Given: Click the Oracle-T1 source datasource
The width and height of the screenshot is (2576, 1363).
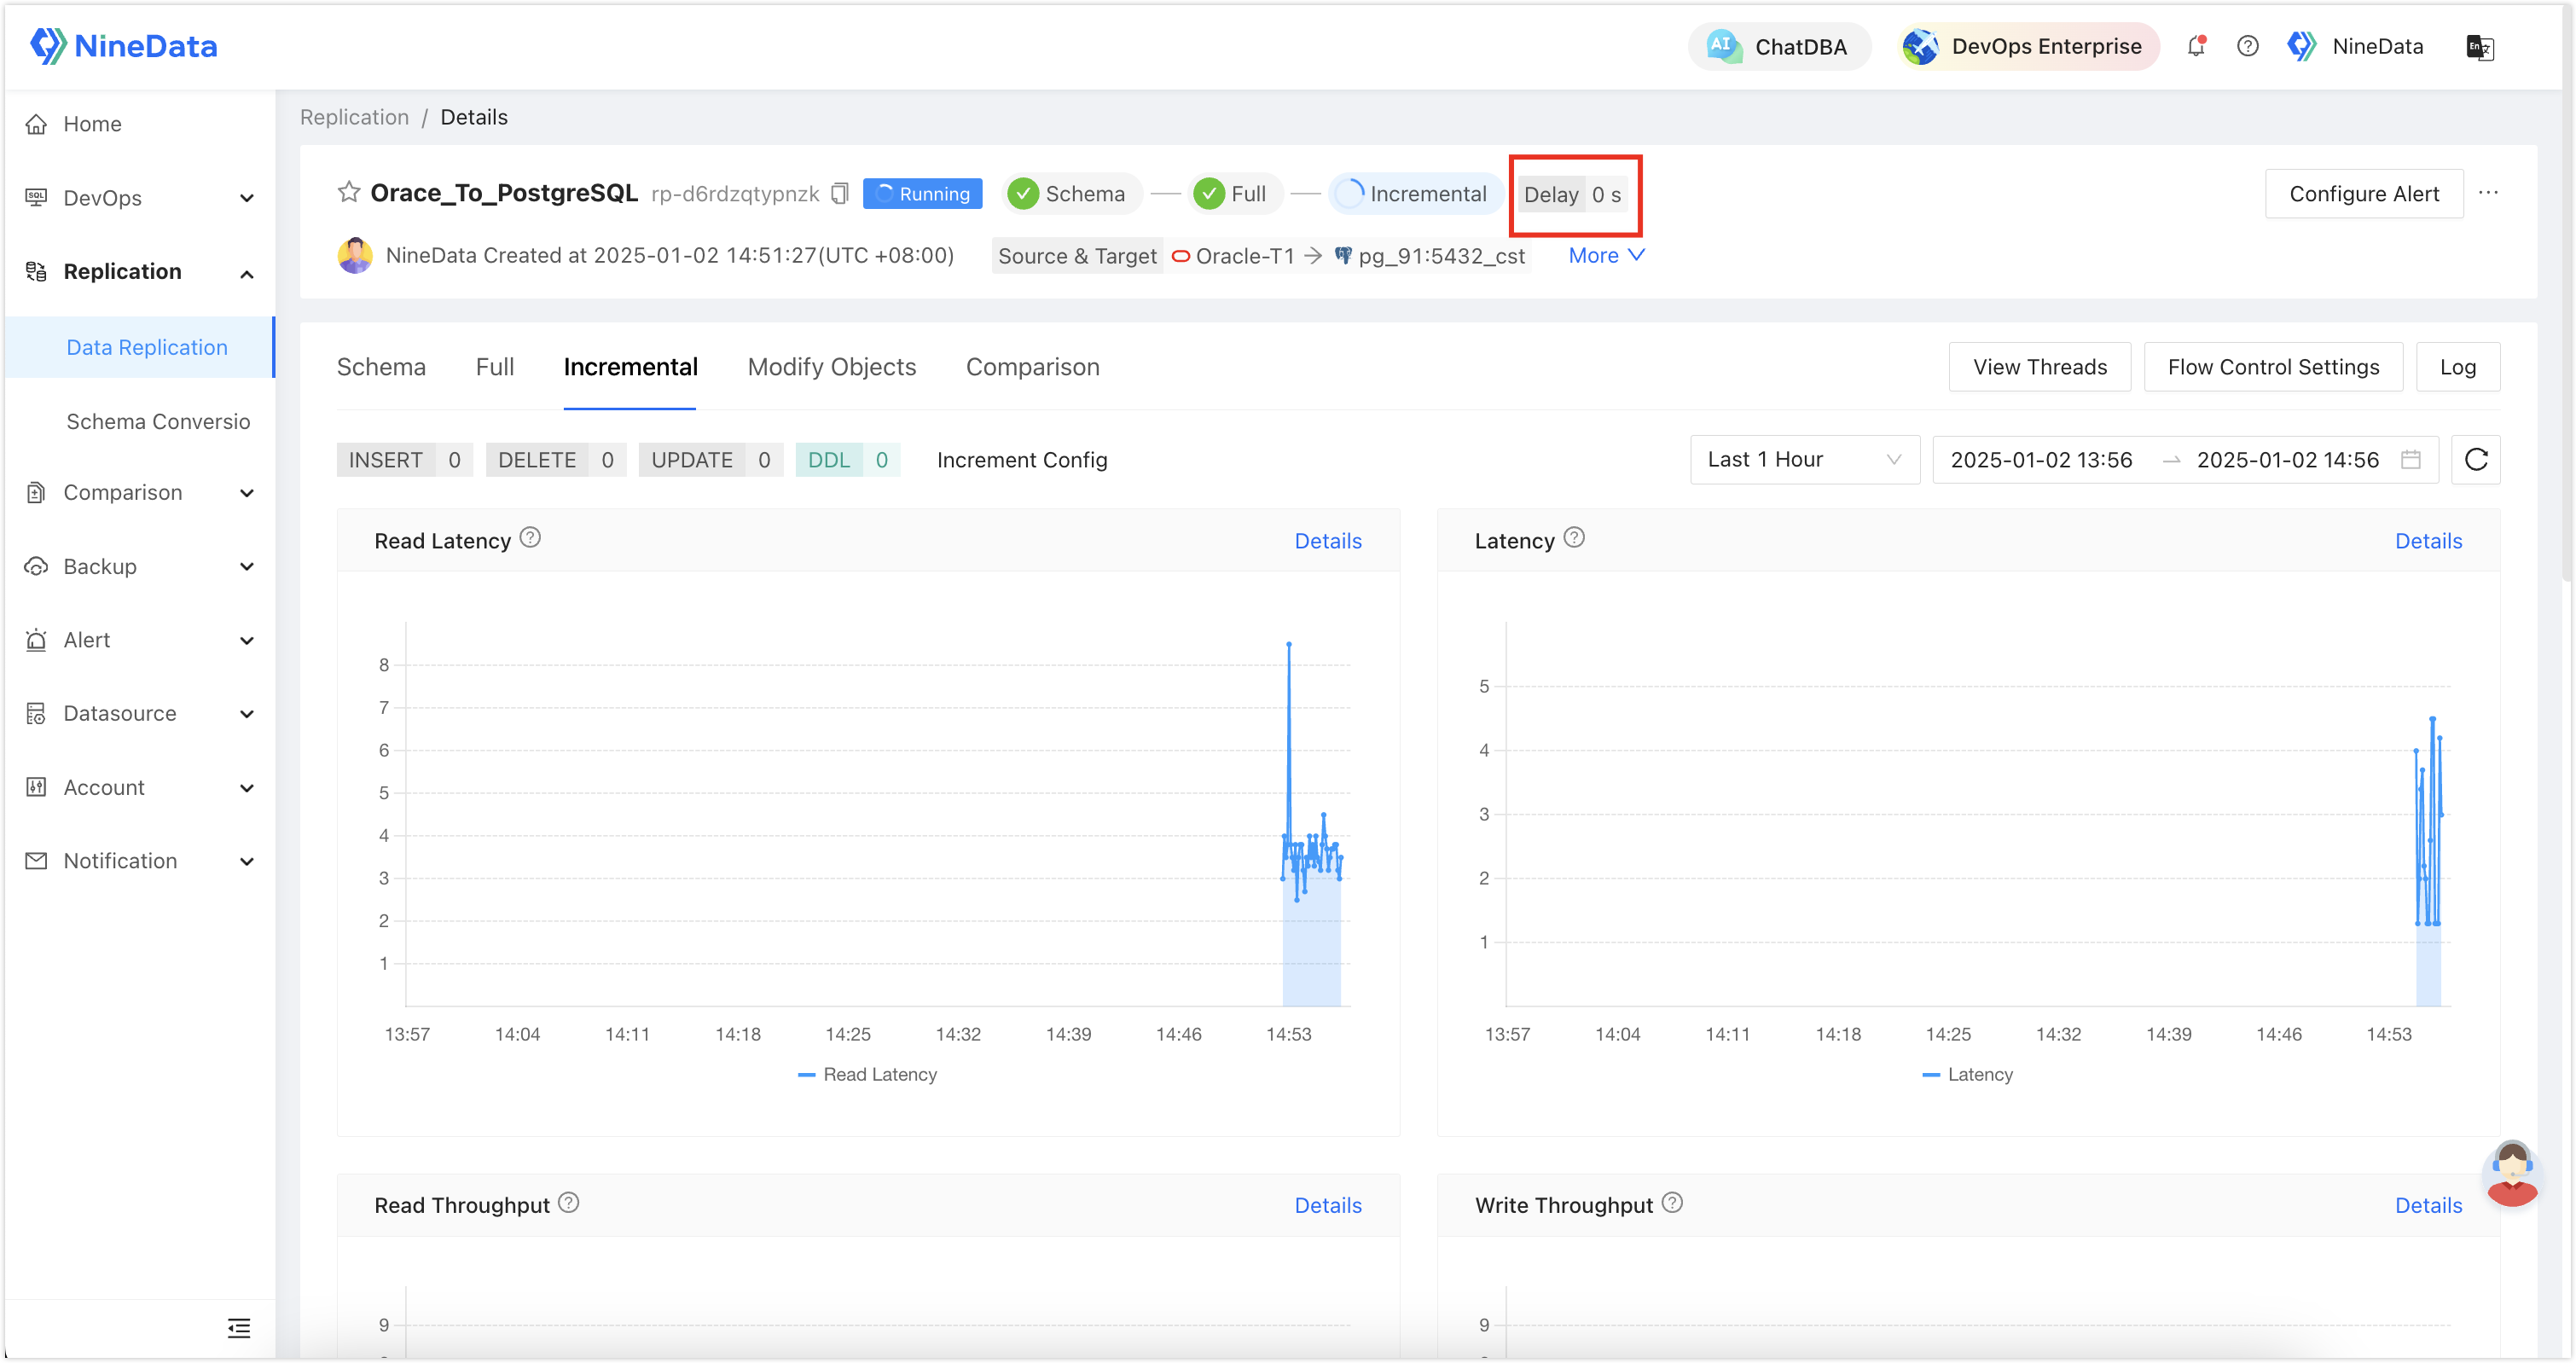Looking at the screenshot, I should pos(1233,256).
